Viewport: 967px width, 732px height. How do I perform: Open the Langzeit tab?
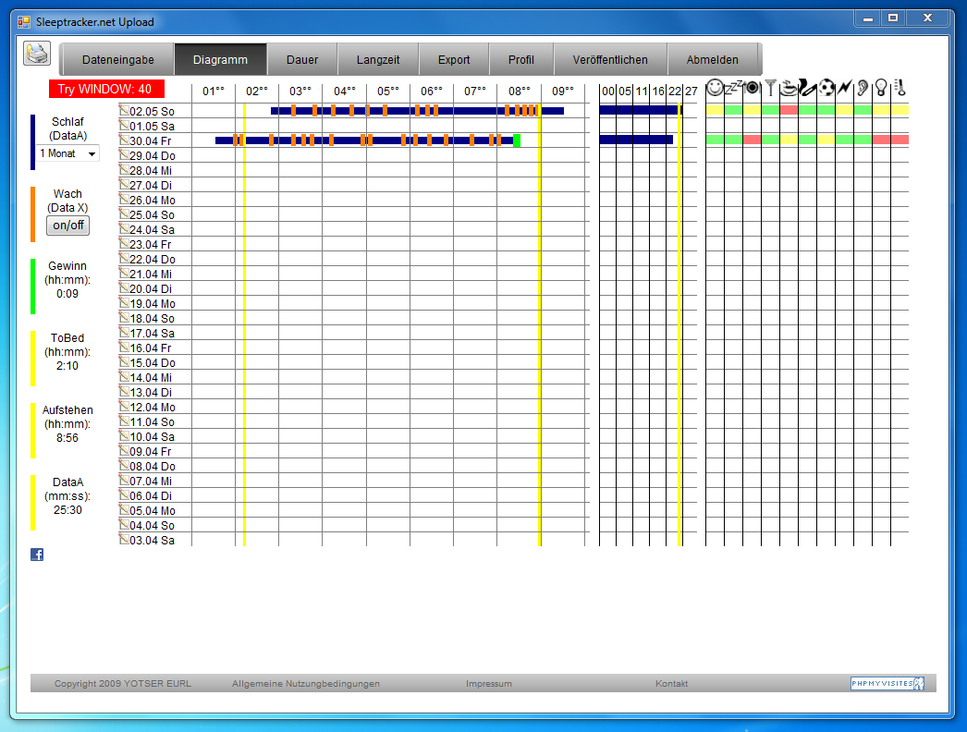(378, 60)
